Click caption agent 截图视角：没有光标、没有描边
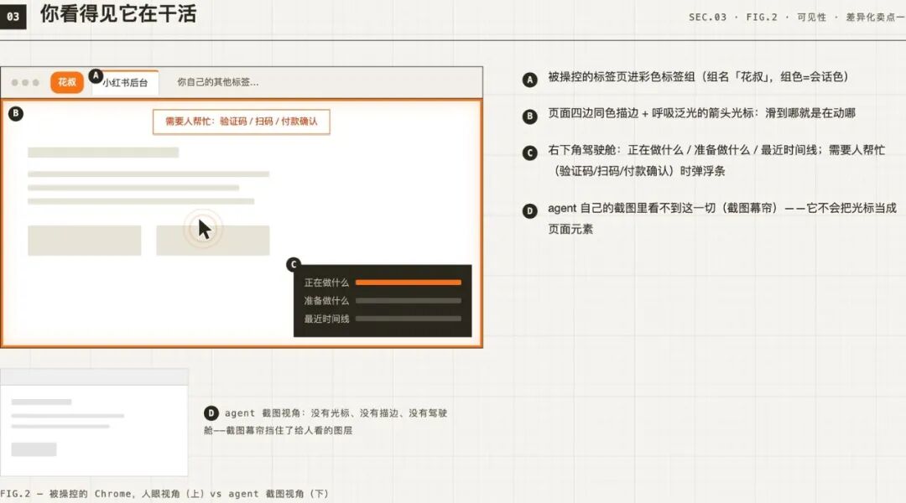The height and width of the screenshot is (503, 906). pyautogui.click(x=325, y=422)
